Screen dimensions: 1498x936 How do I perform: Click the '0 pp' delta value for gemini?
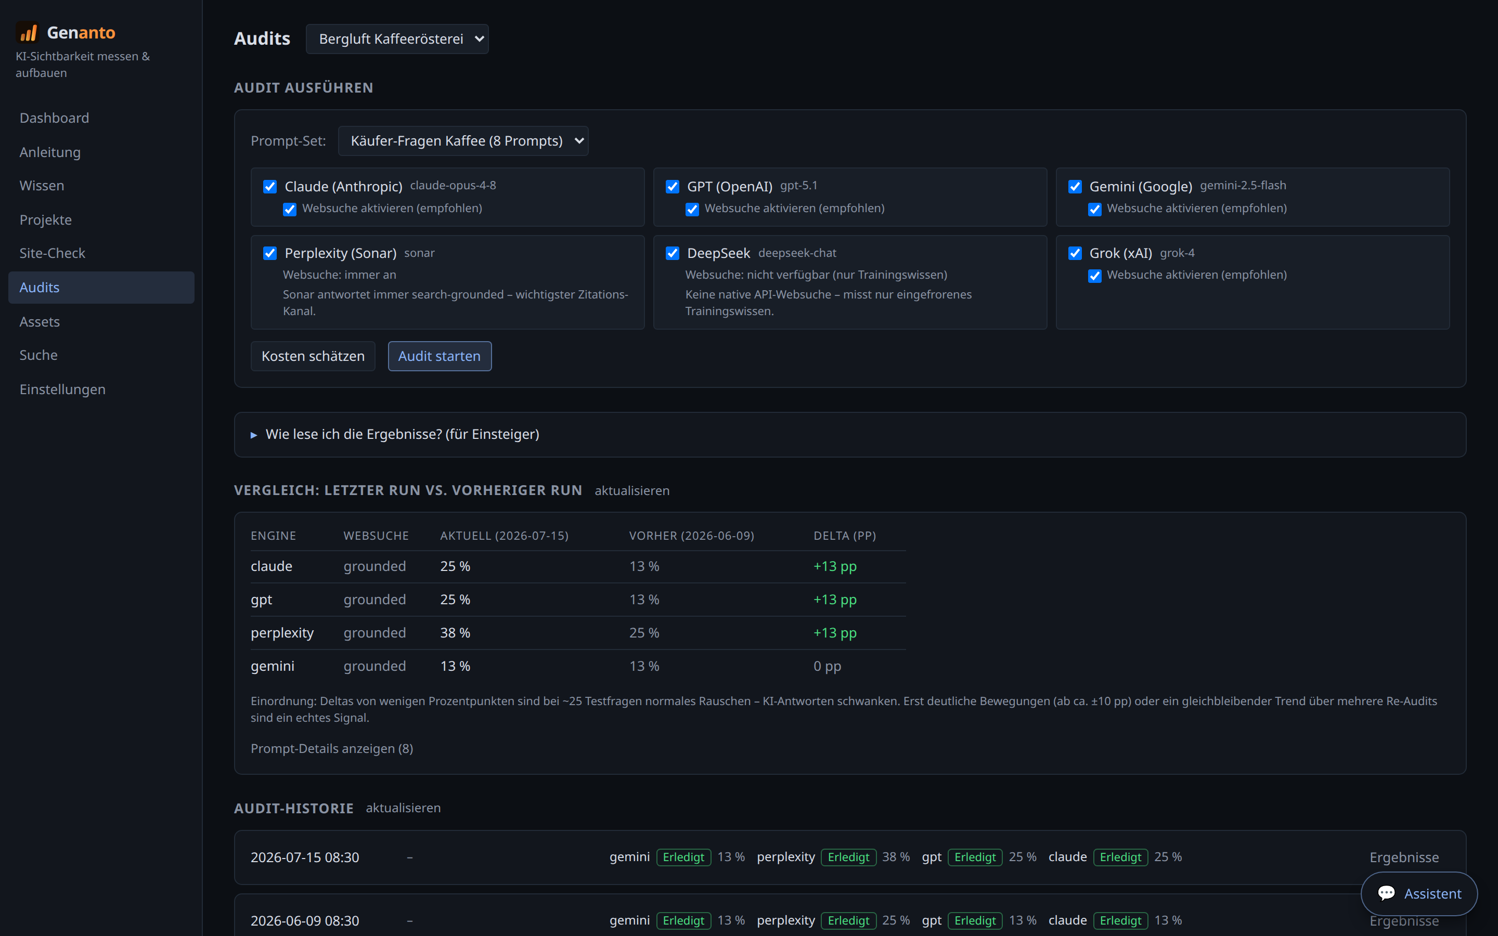pos(827,666)
